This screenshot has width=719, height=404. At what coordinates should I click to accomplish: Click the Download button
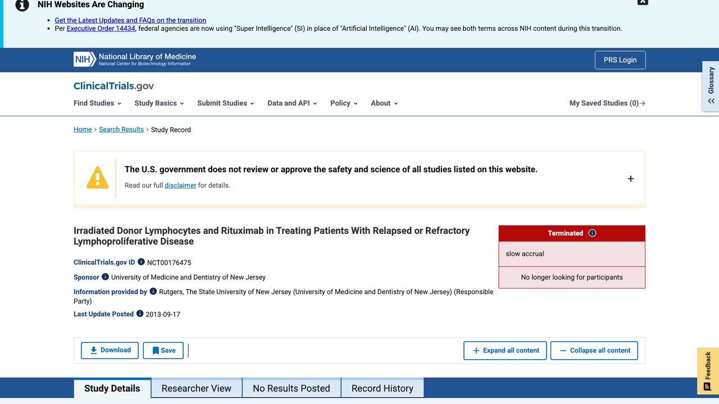pyautogui.click(x=110, y=350)
